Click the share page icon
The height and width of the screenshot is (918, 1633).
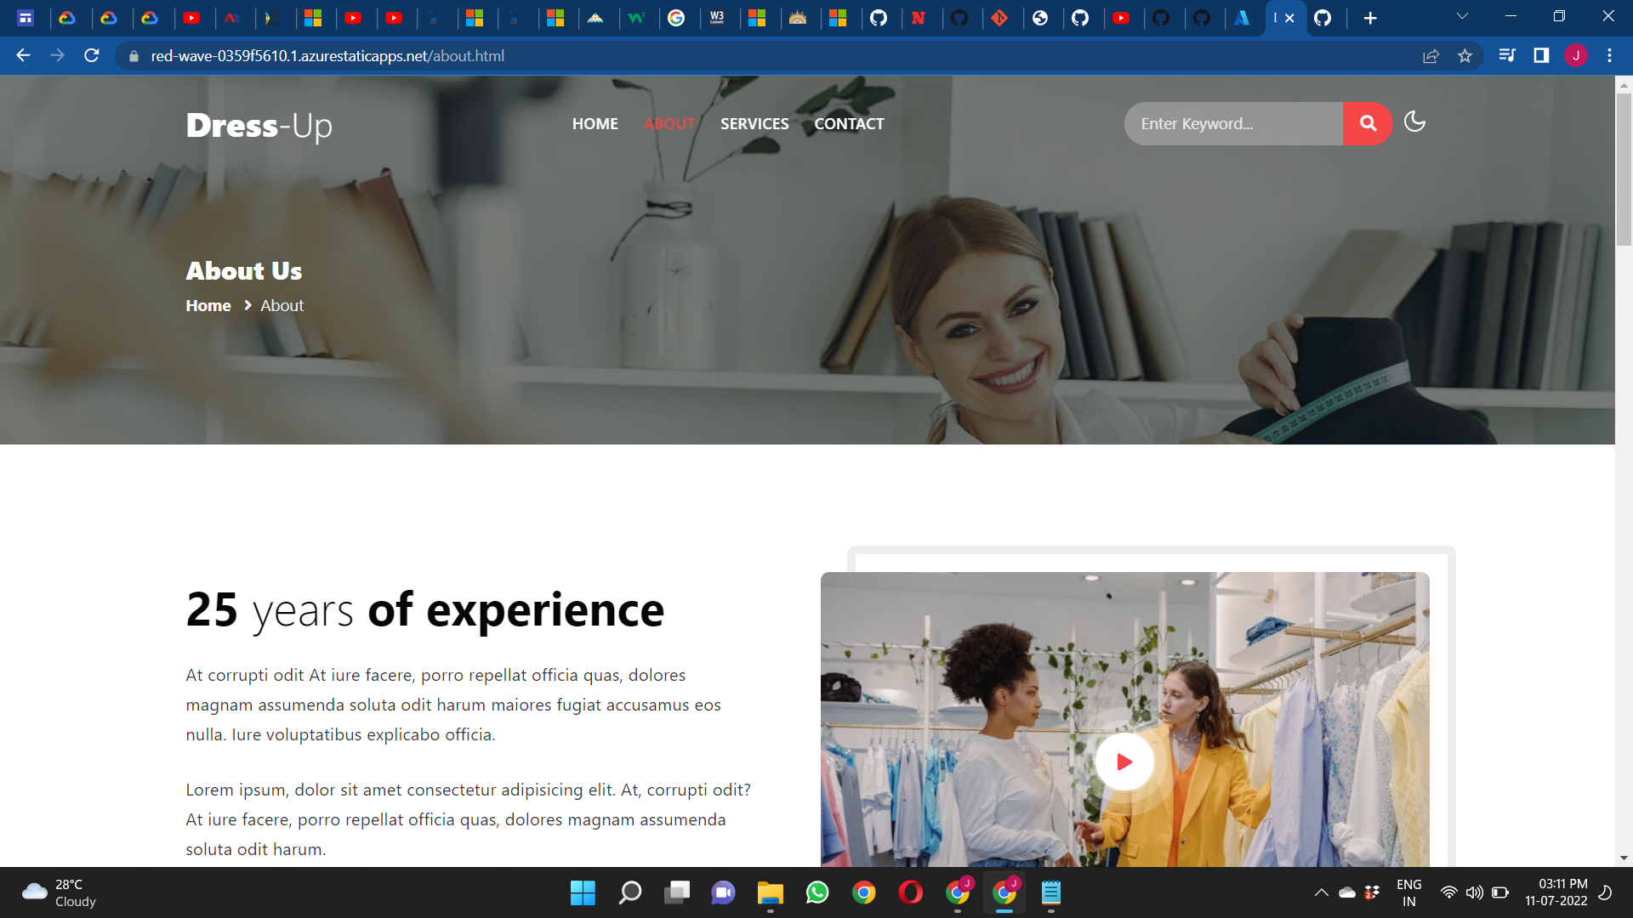point(1431,56)
